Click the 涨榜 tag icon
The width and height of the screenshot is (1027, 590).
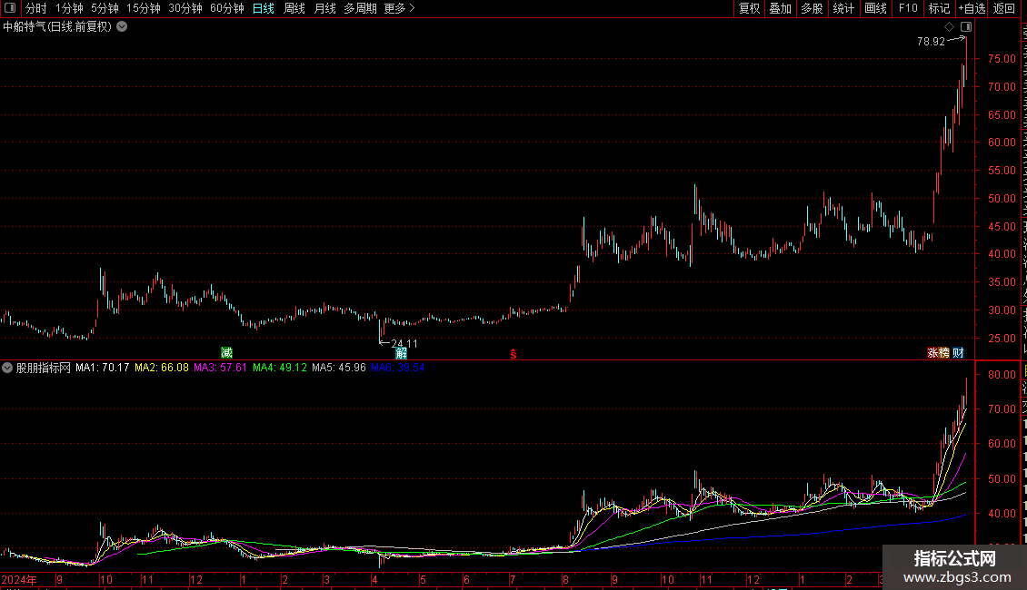pos(938,353)
